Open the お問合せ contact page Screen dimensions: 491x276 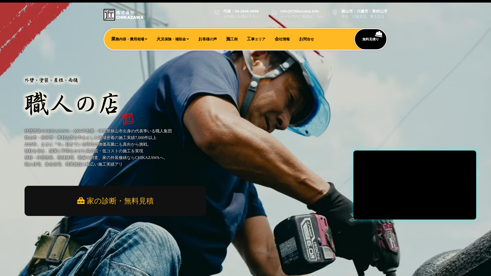pyautogui.click(x=306, y=39)
